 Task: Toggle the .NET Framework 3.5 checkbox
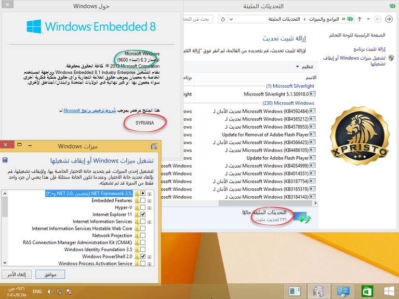point(143,194)
